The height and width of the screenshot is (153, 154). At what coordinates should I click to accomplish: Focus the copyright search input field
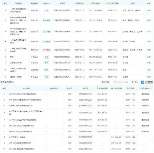[x=121, y=82]
